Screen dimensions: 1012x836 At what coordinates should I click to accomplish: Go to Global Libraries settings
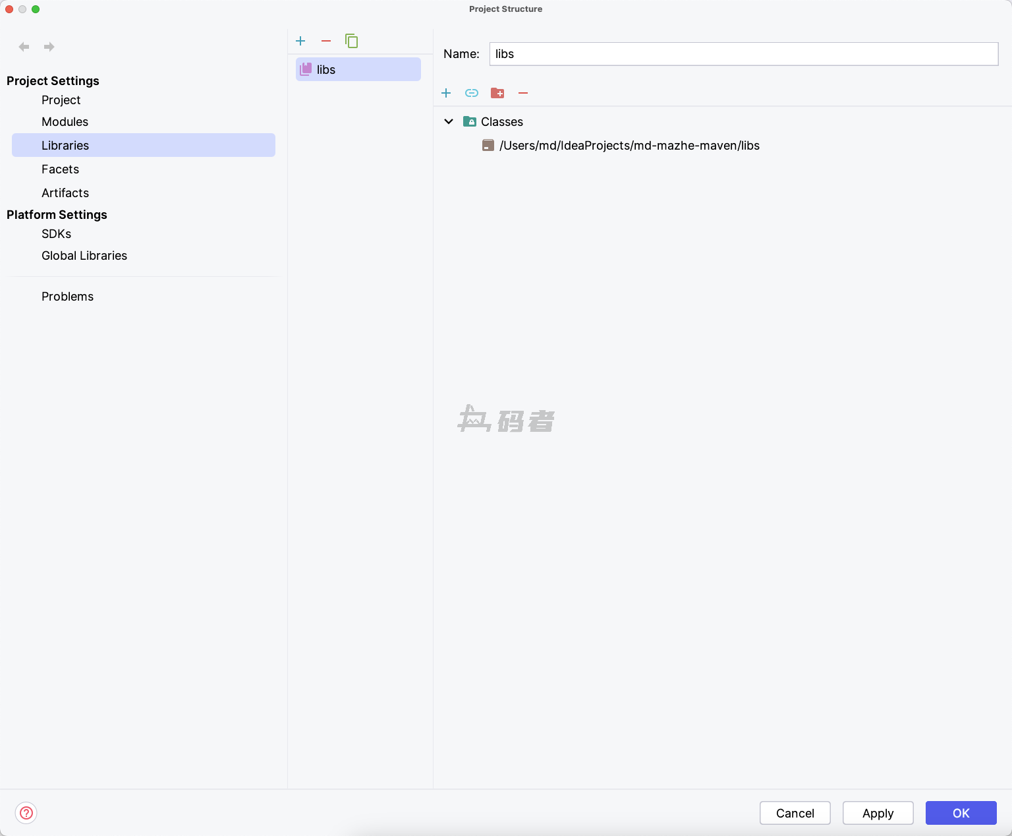pos(84,256)
